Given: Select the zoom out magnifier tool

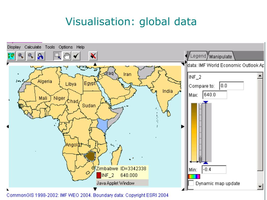Looking at the screenshot, I should point(31,56).
